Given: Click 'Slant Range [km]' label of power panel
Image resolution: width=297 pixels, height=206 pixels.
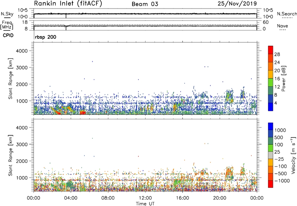Looking at the screenshot, I should coord(10,78).
